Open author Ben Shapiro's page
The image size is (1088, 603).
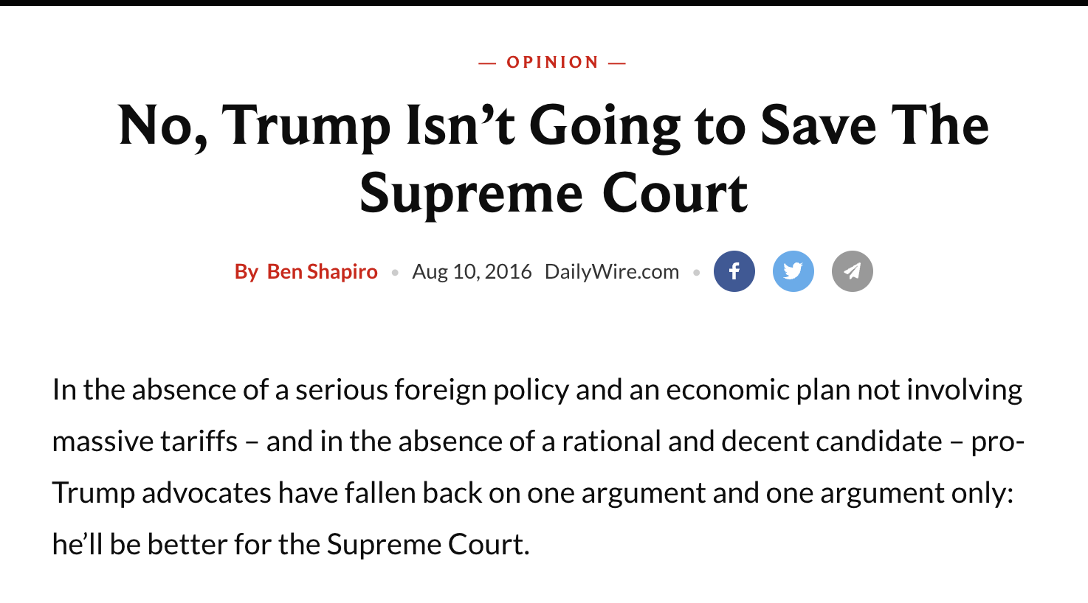point(322,272)
